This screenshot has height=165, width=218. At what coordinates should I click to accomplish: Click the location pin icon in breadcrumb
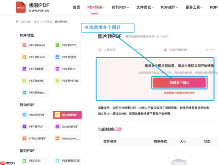pos(17,22)
